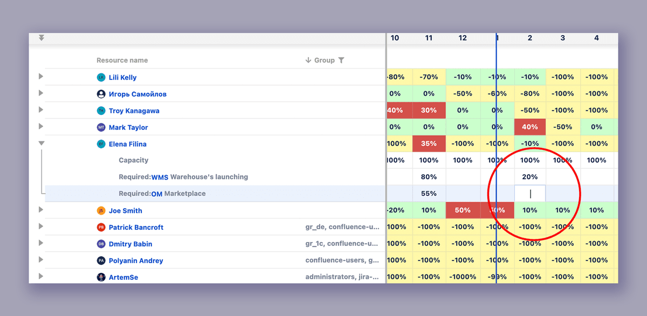Click the Group column filter icon
Image resolution: width=647 pixels, height=316 pixels.
tap(341, 60)
